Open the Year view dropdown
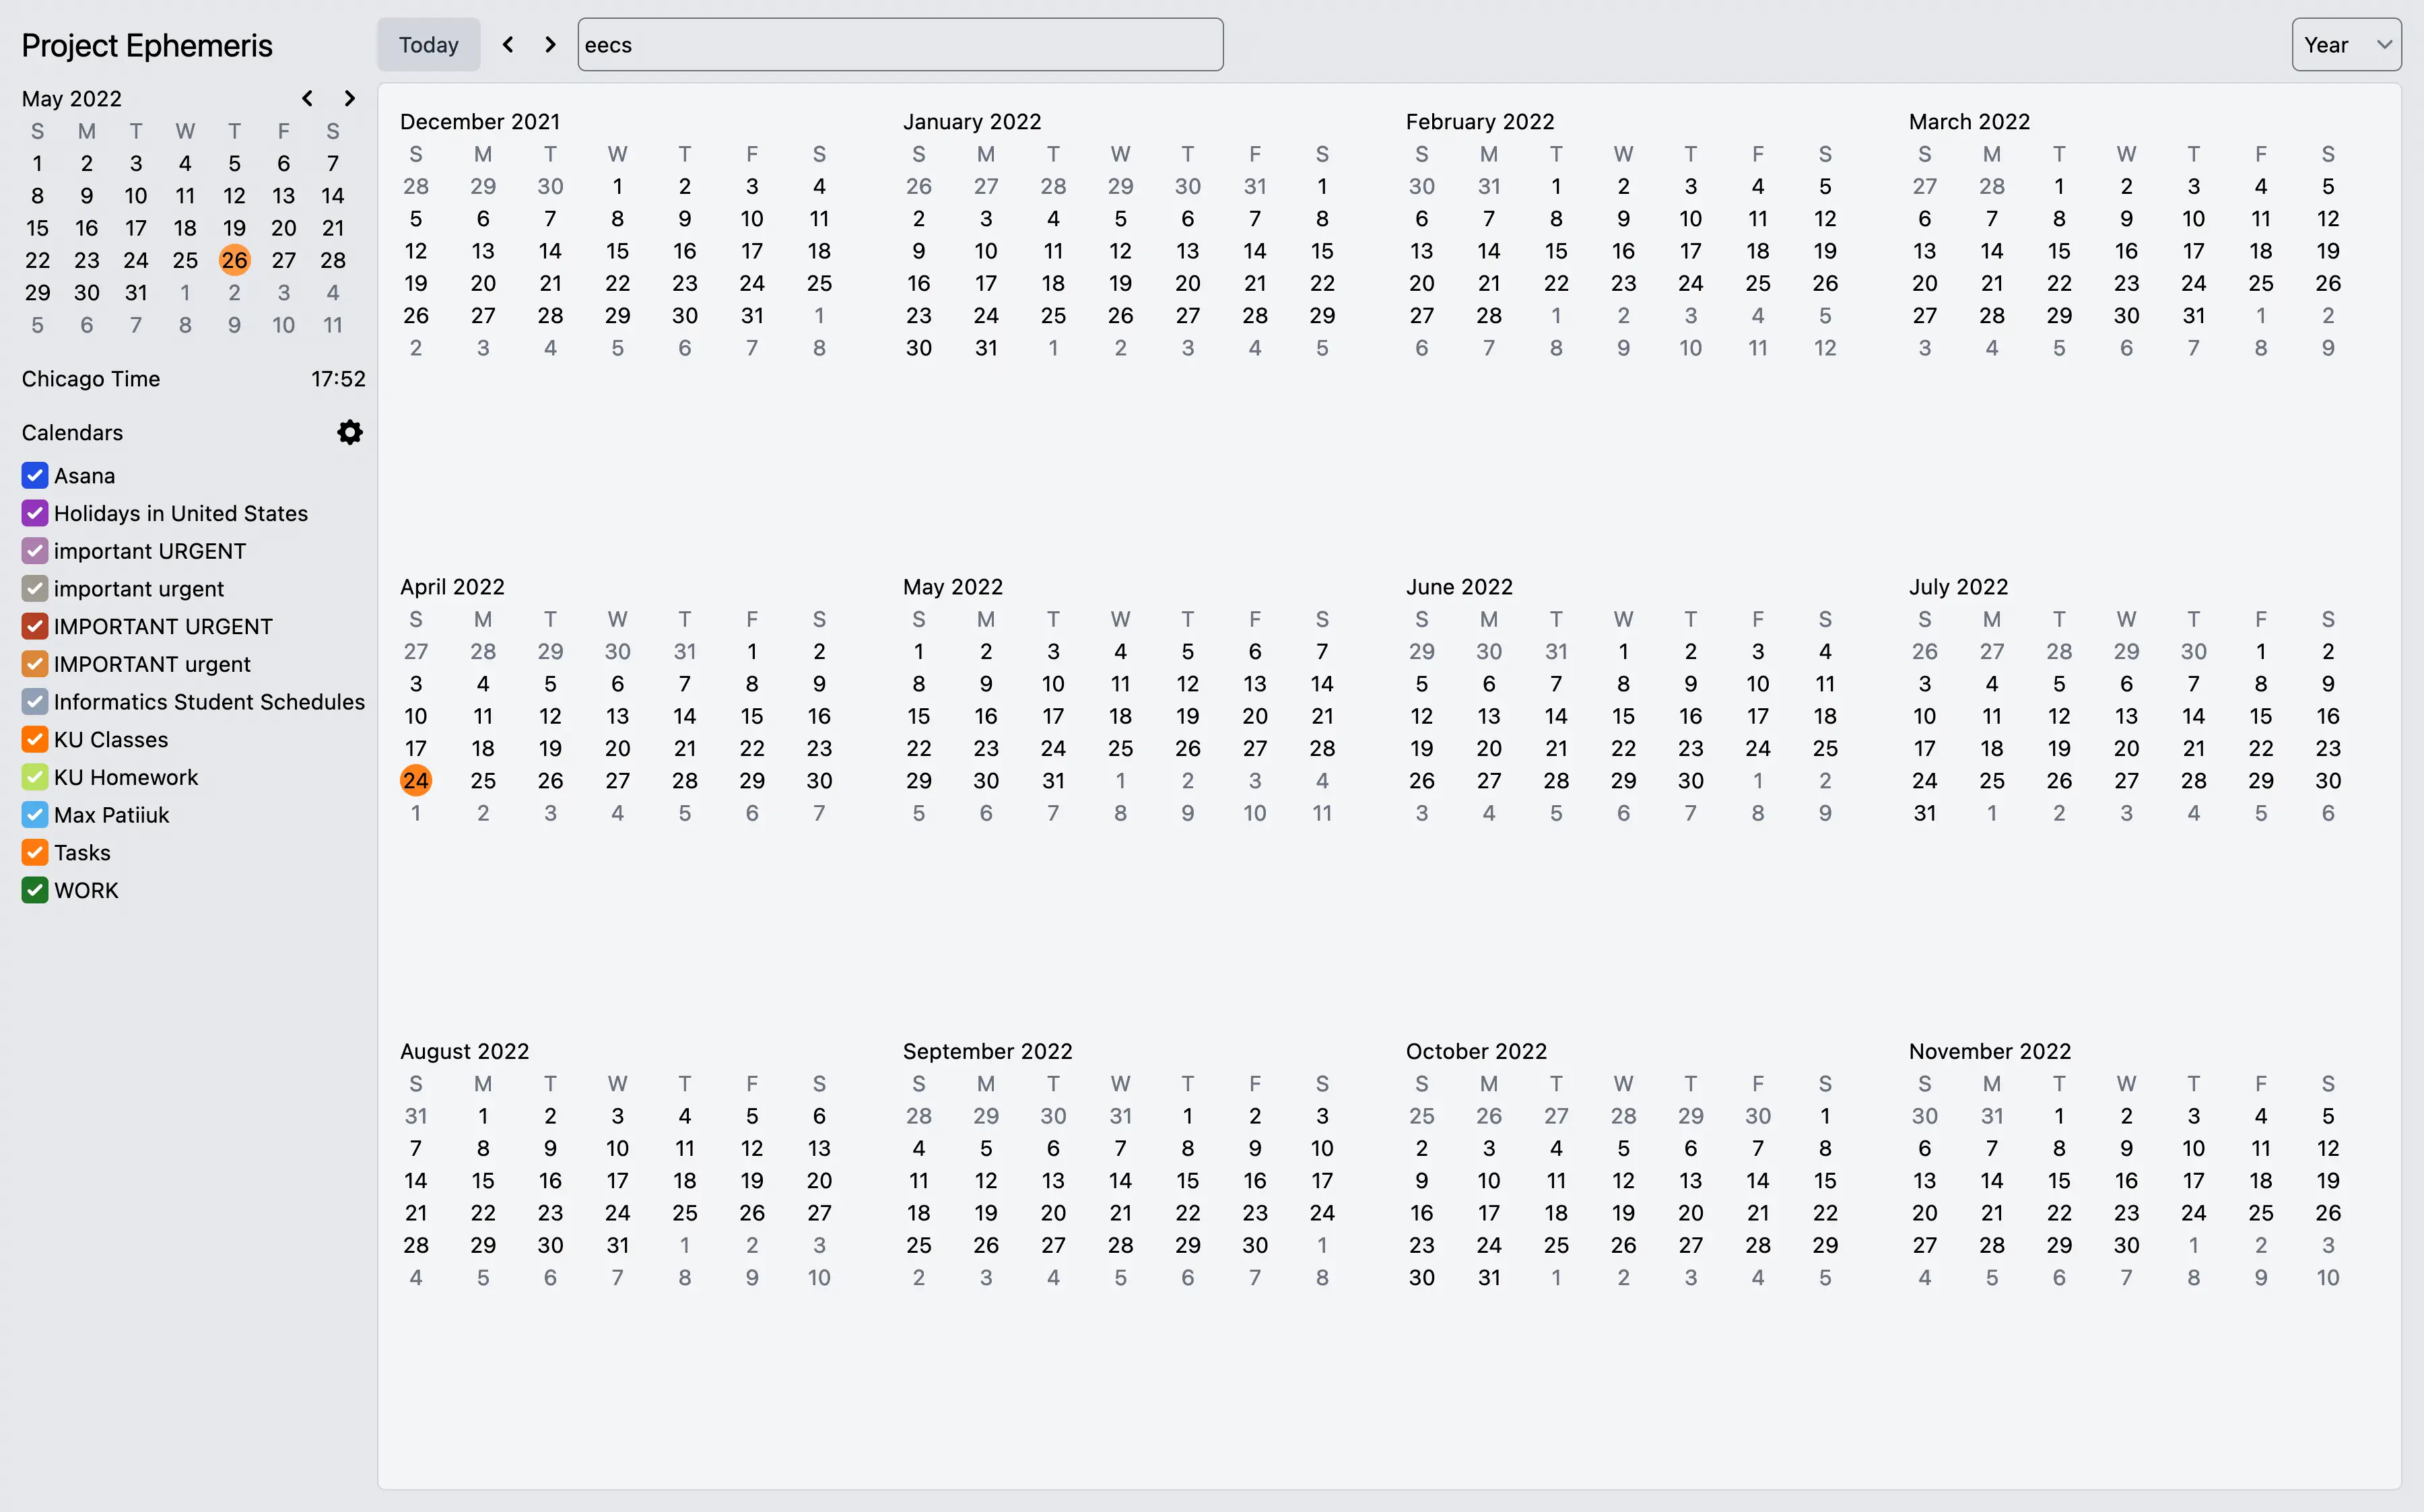 point(2345,44)
